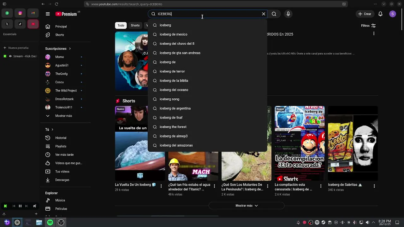
Task: Open the 'La compilación esta censurada' short thumbnail
Action: pos(300,143)
